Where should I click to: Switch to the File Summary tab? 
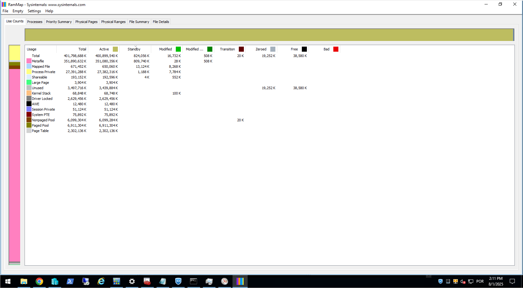(x=139, y=22)
